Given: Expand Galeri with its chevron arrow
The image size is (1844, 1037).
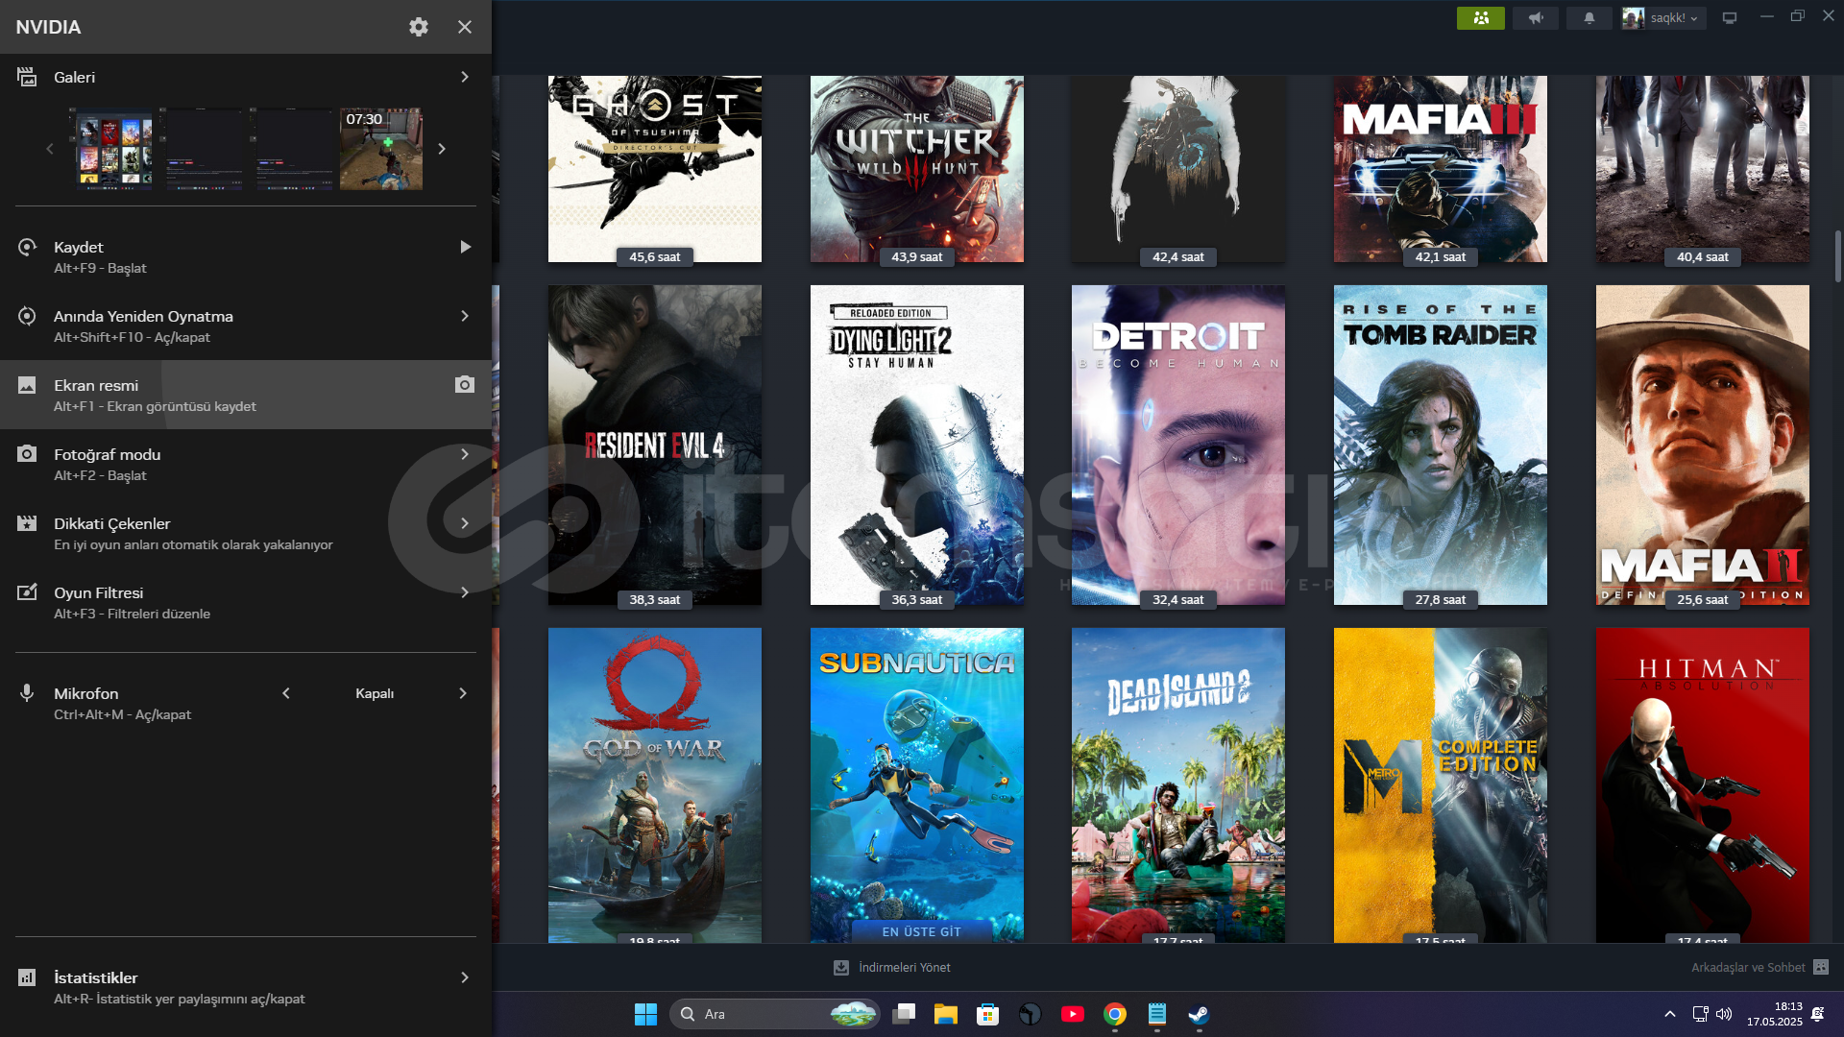Looking at the screenshot, I should (x=465, y=77).
